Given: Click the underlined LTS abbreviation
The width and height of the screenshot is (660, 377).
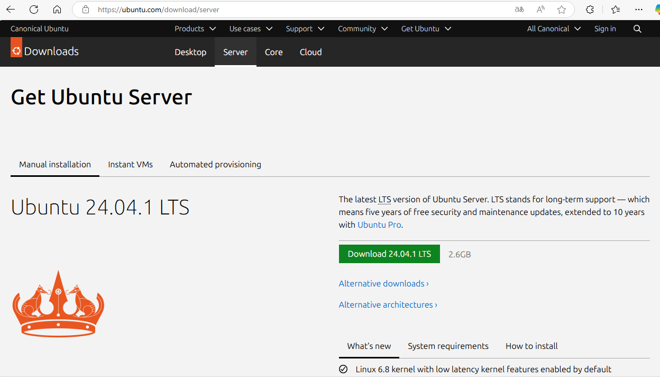Looking at the screenshot, I should pyautogui.click(x=384, y=200).
